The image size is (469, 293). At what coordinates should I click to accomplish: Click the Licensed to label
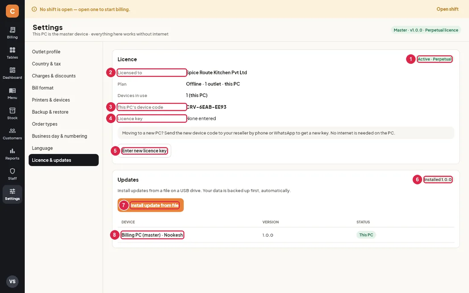click(x=130, y=72)
